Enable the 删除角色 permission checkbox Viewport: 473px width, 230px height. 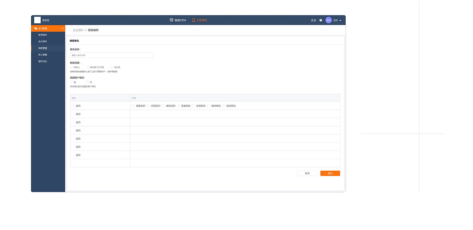(224, 106)
